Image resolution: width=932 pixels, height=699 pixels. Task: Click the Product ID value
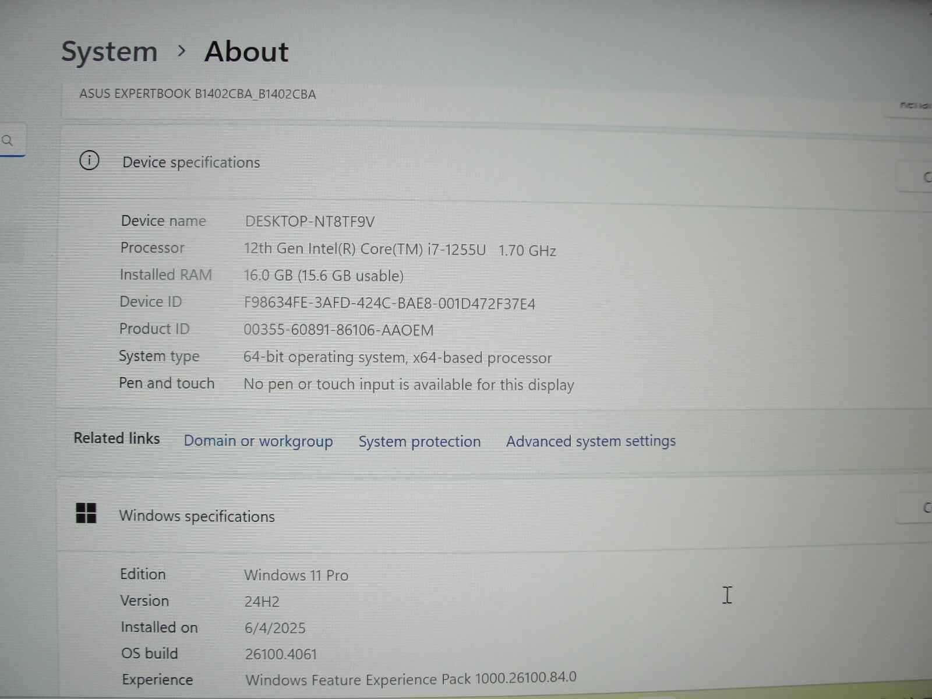[338, 330]
